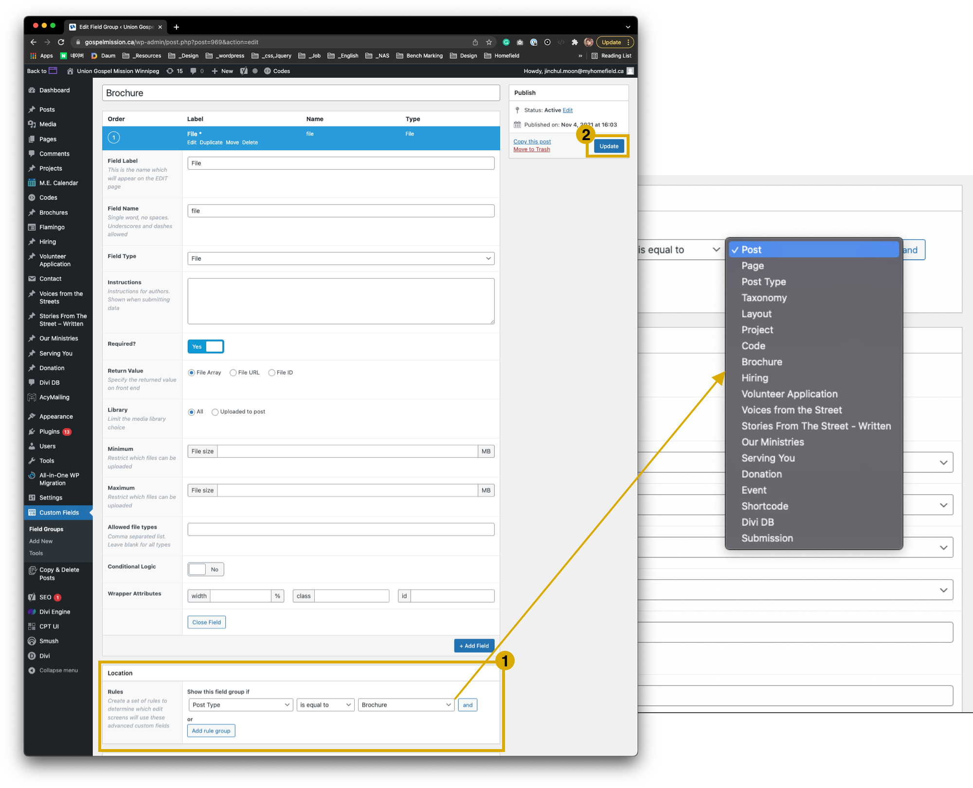This screenshot has width=973, height=788.
Task: Click the Field Label text input
Action: (x=341, y=163)
